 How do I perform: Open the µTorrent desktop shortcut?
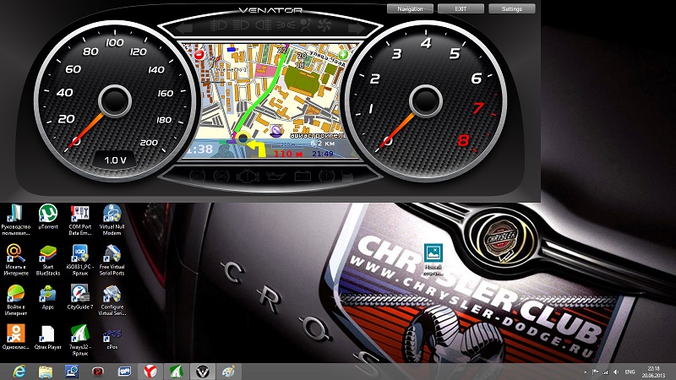(48, 218)
